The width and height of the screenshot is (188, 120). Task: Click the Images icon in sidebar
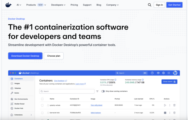click(12, 83)
